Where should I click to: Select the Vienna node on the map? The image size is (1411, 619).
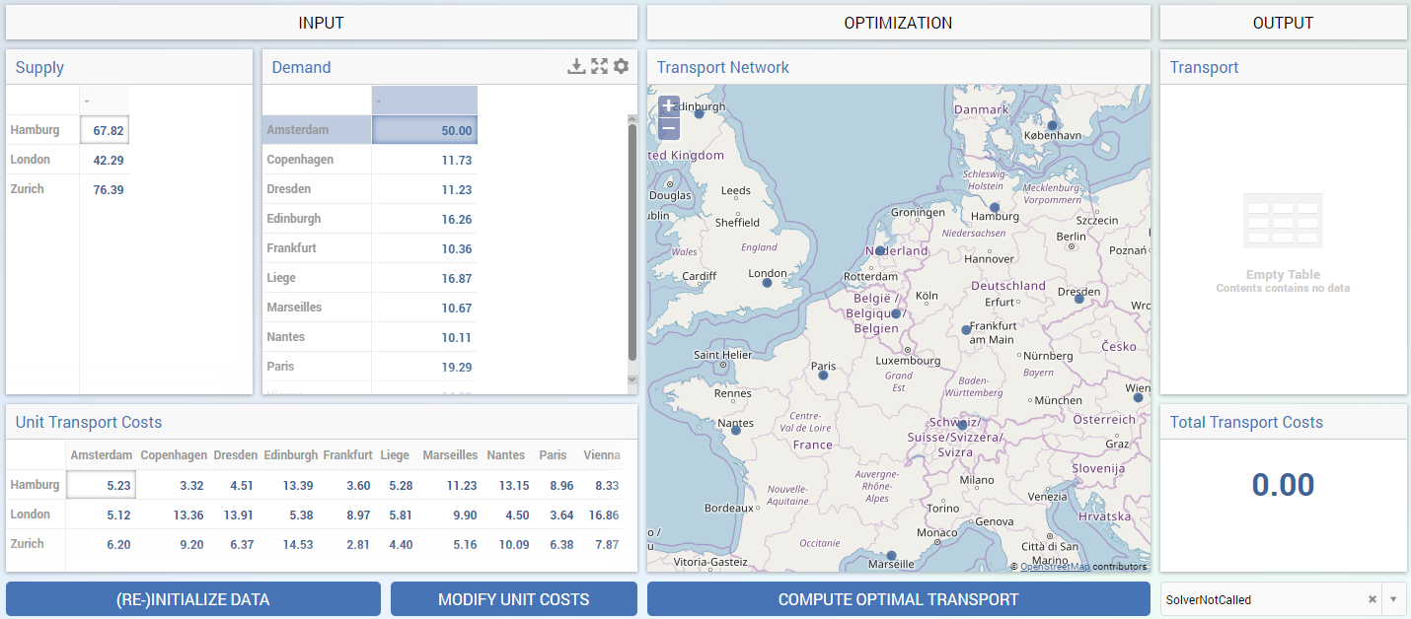(x=1138, y=397)
